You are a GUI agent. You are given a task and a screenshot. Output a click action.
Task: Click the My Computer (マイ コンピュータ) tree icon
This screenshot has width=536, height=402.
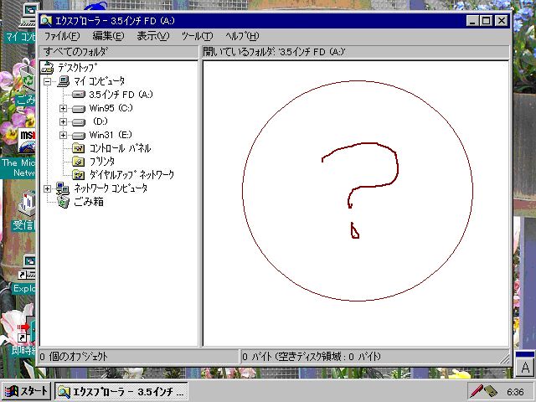(64, 81)
